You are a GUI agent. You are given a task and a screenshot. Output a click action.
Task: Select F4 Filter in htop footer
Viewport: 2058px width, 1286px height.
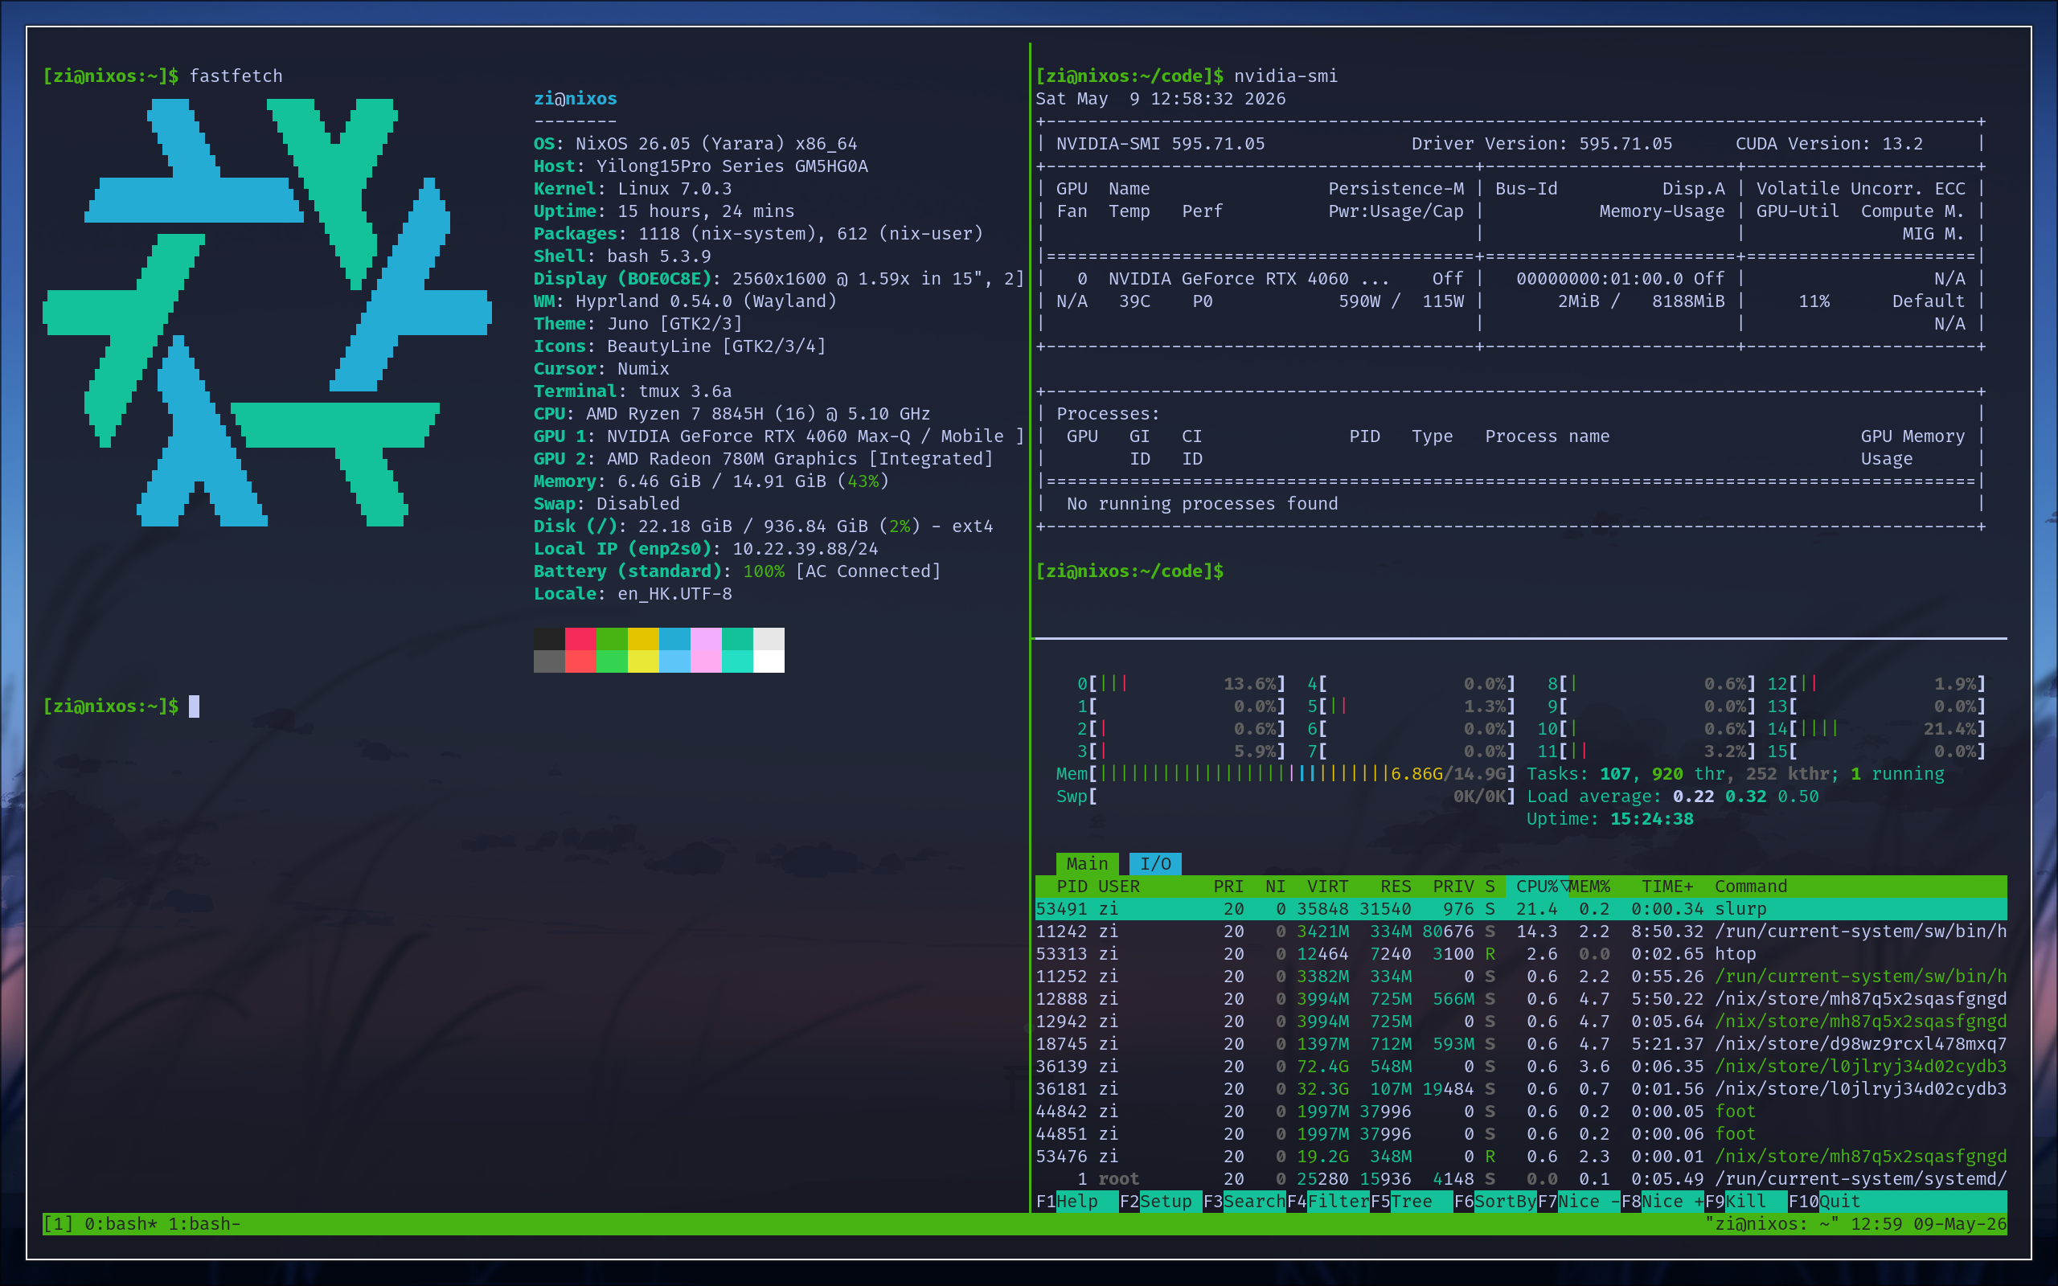click(1328, 1201)
